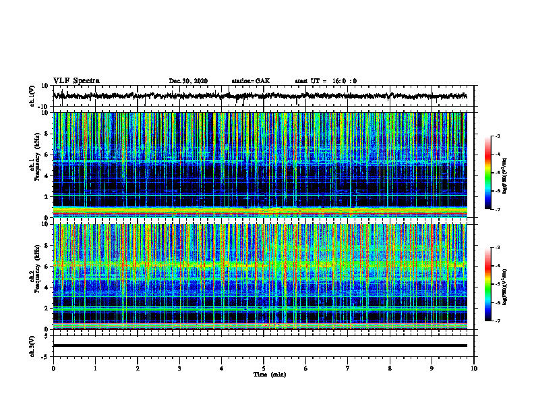Click inside the ch.1 spectrogram panel
This screenshot has width=534, height=413.
click(x=260, y=165)
